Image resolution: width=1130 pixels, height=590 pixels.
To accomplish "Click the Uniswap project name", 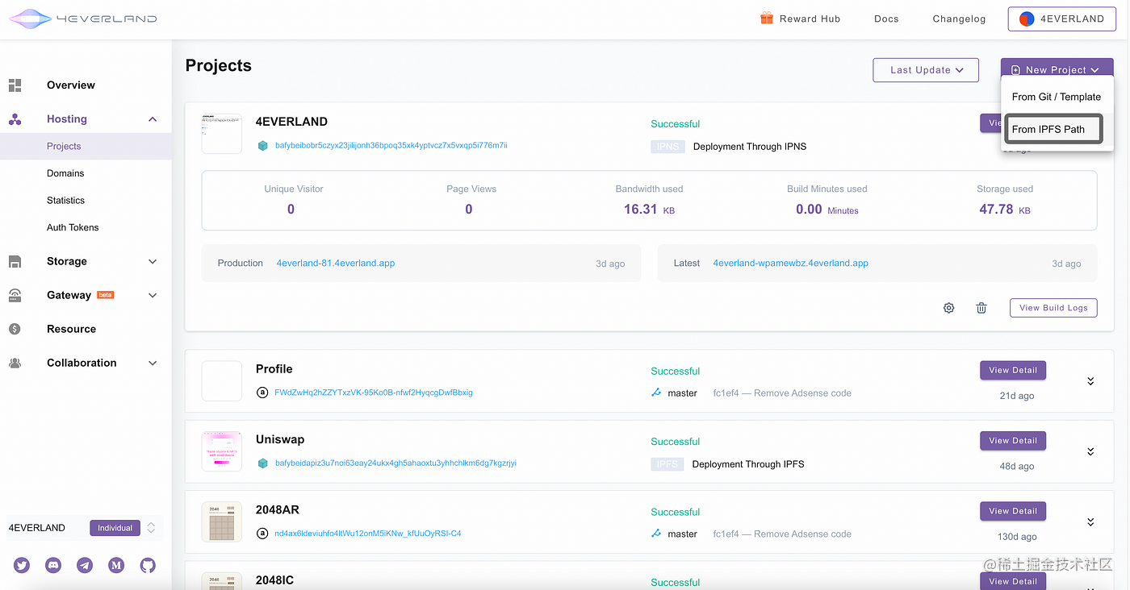I will 280,439.
